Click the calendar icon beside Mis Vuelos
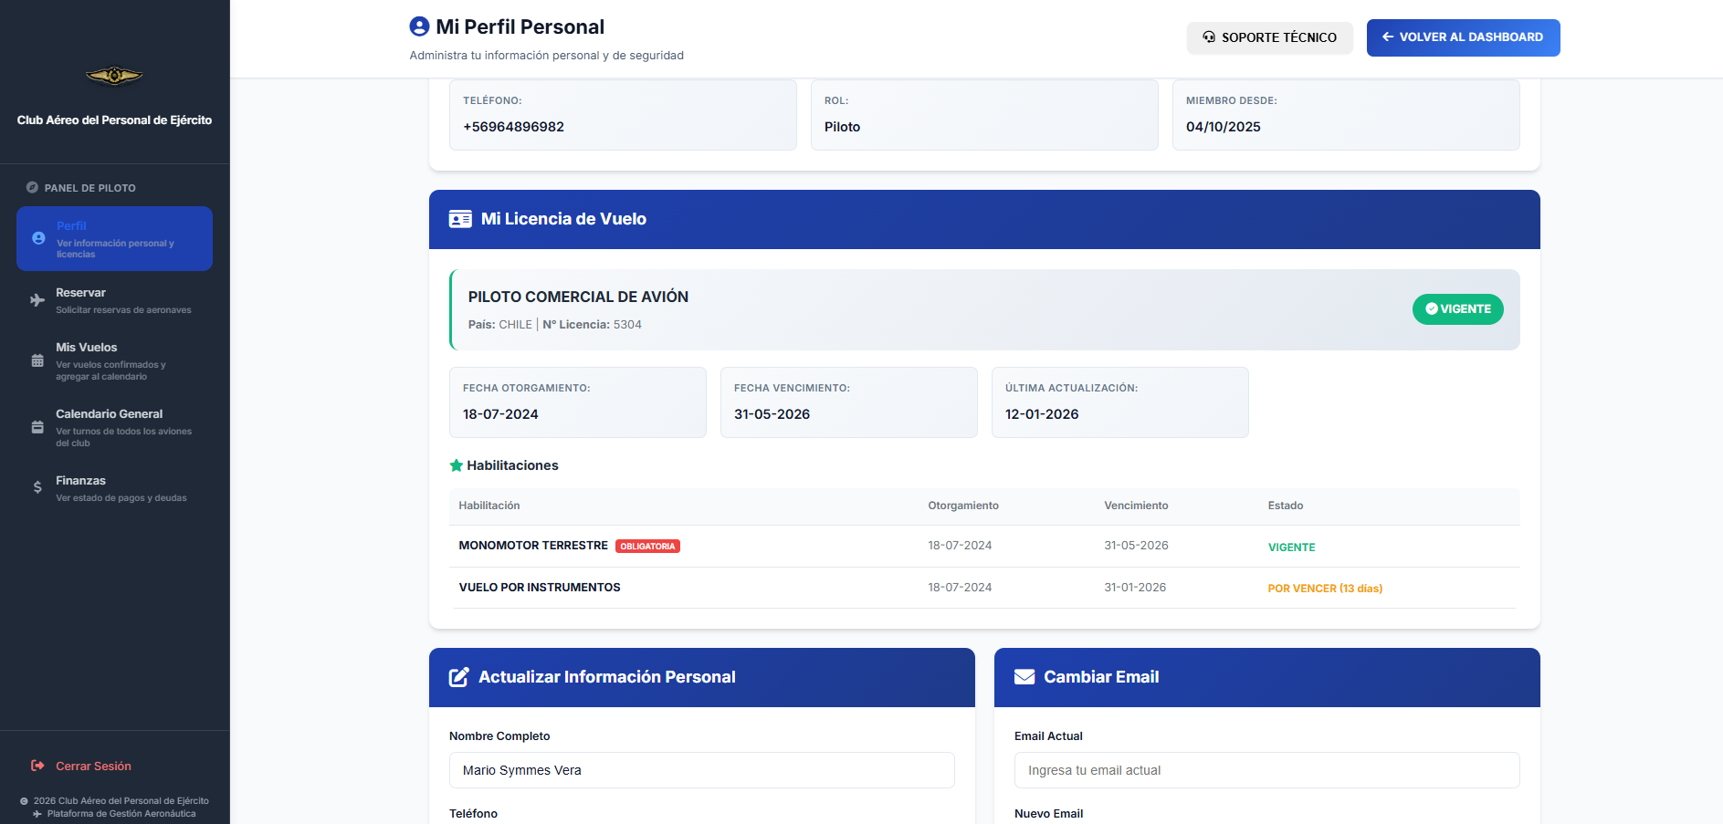Screen dimensions: 1723x824 (x=37, y=360)
